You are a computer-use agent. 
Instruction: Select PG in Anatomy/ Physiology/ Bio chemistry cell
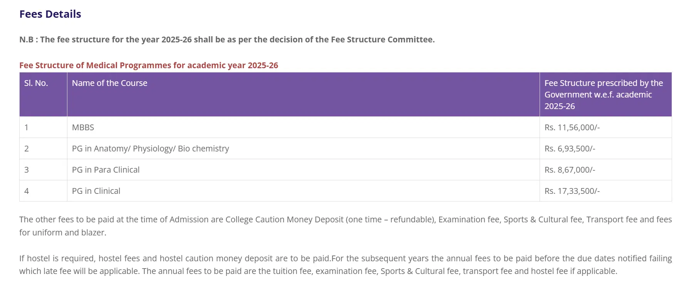pyautogui.click(x=150, y=149)
